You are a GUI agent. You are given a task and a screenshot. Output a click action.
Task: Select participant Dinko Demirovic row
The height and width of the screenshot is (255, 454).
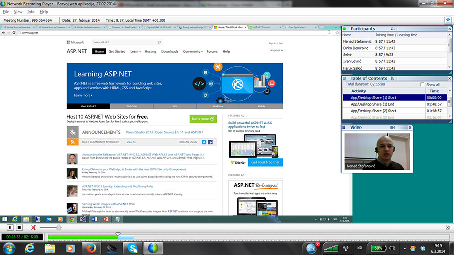pyautogui.click(x=394, y=48)
